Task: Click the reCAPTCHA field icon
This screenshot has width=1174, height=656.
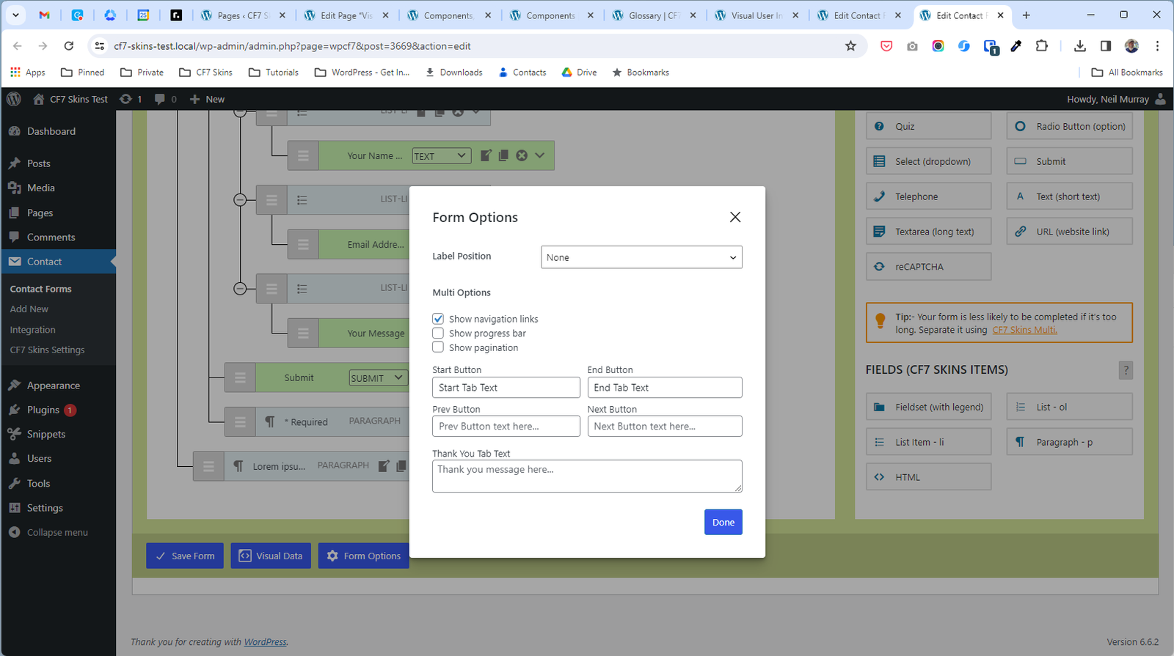Action: (879, 267)
